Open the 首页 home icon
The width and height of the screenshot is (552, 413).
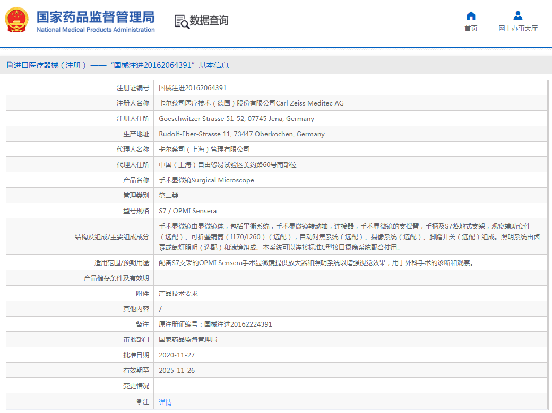point(471,15)
